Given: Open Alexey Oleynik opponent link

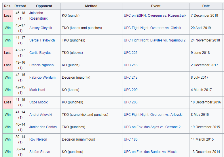Looking at the screenshot, I should point(41,28).
